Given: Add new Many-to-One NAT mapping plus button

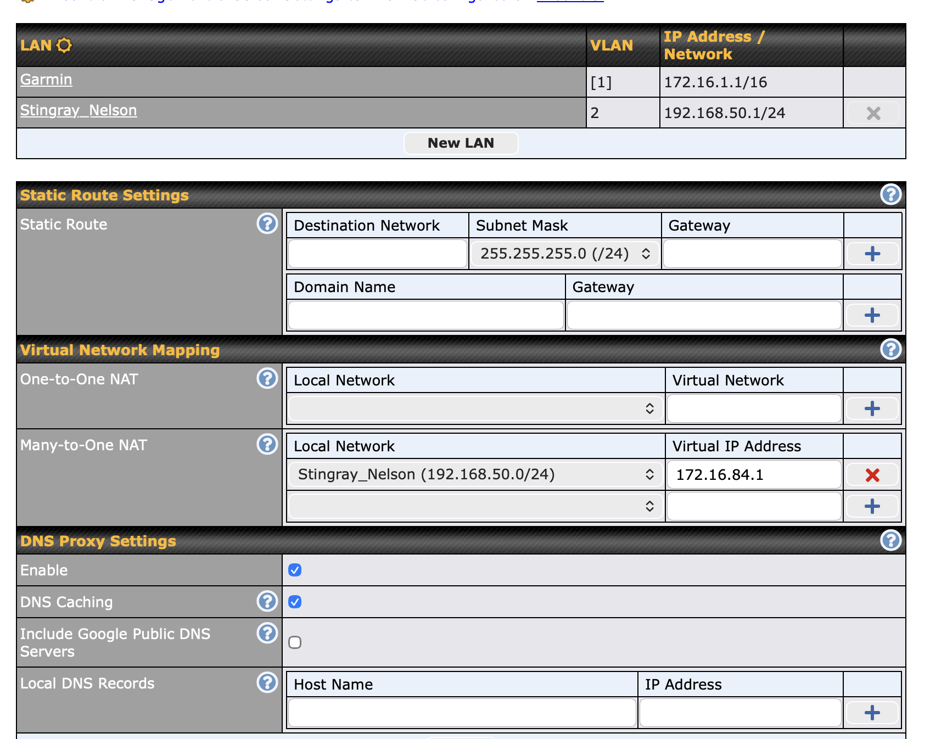Looking at the screenshot, I should click(x=872, y=506).
